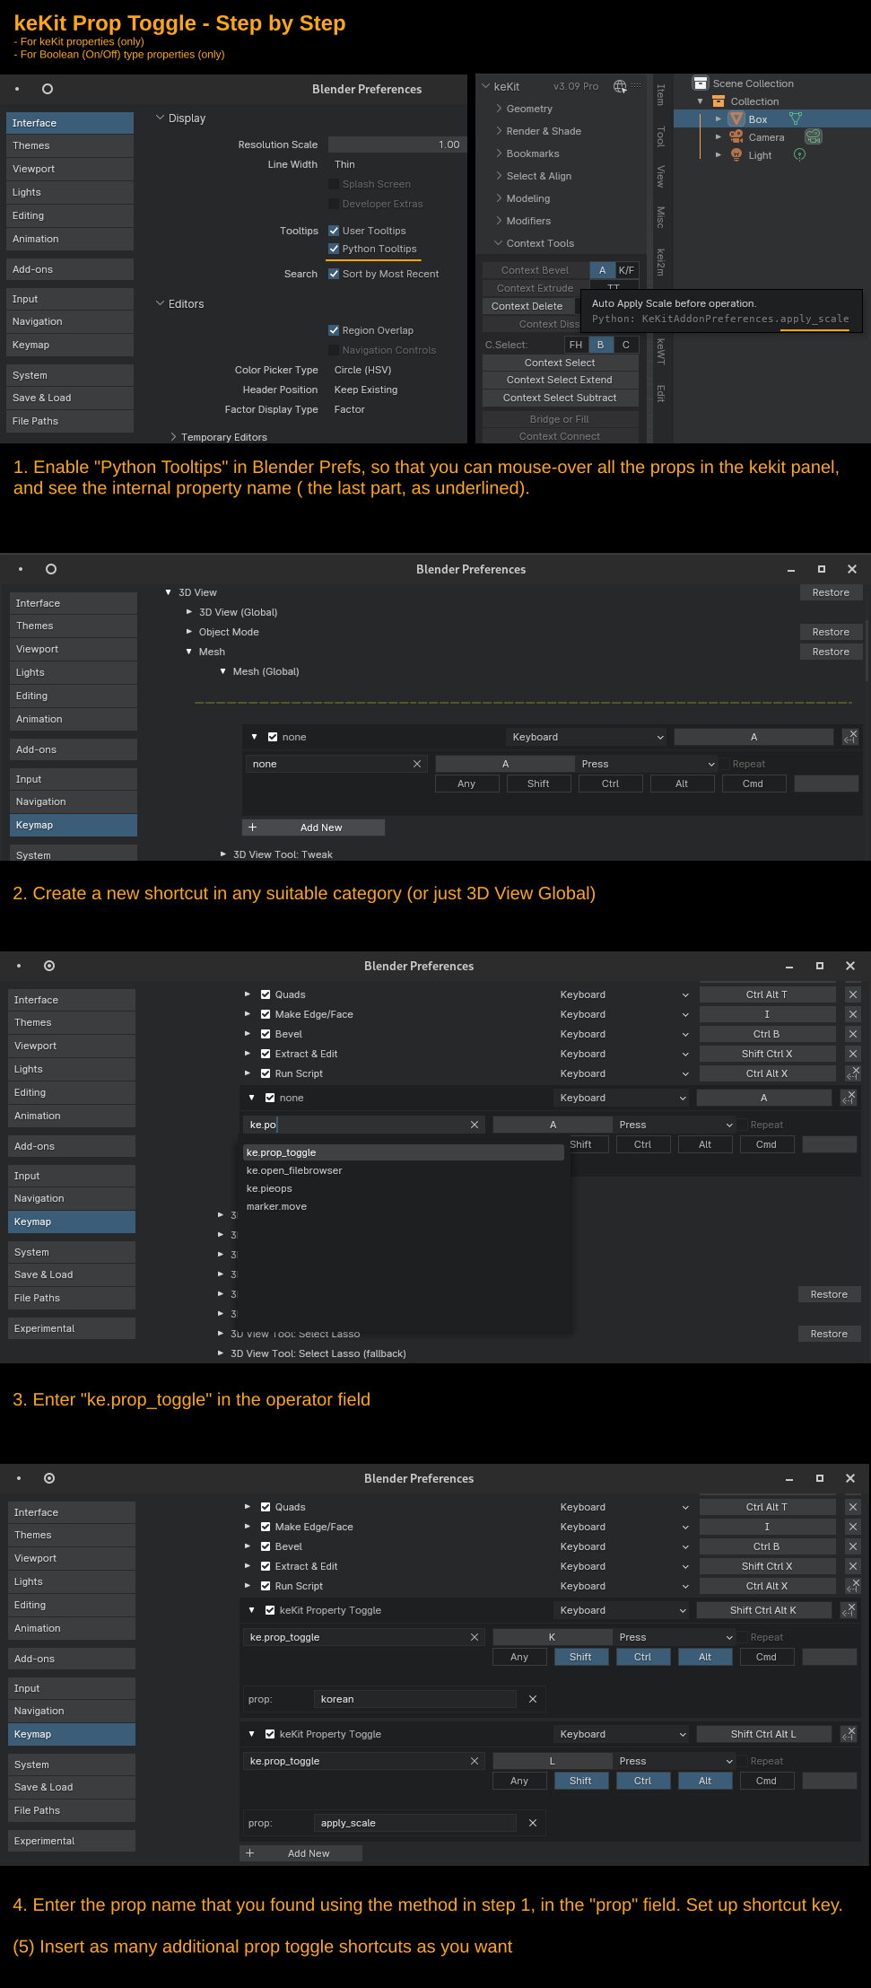Uncheck Sort by Most Recent
Image resolution: width=871 pixels, height=1988 pixels.
point(334,274)
